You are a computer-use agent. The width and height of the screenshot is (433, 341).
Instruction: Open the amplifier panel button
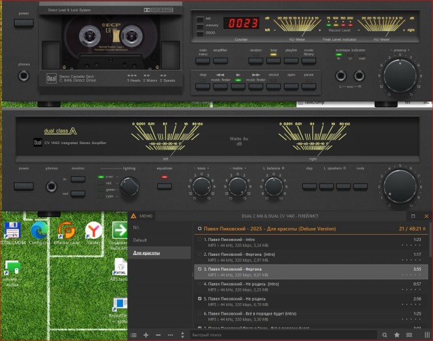coord(221,61)
